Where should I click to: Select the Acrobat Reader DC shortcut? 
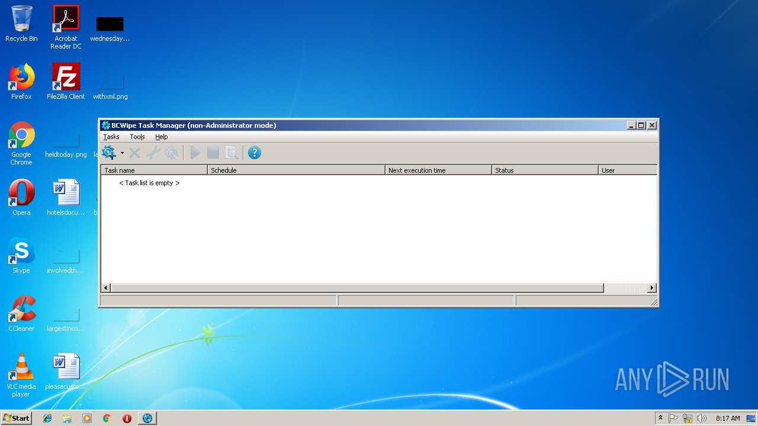point(66,27)
